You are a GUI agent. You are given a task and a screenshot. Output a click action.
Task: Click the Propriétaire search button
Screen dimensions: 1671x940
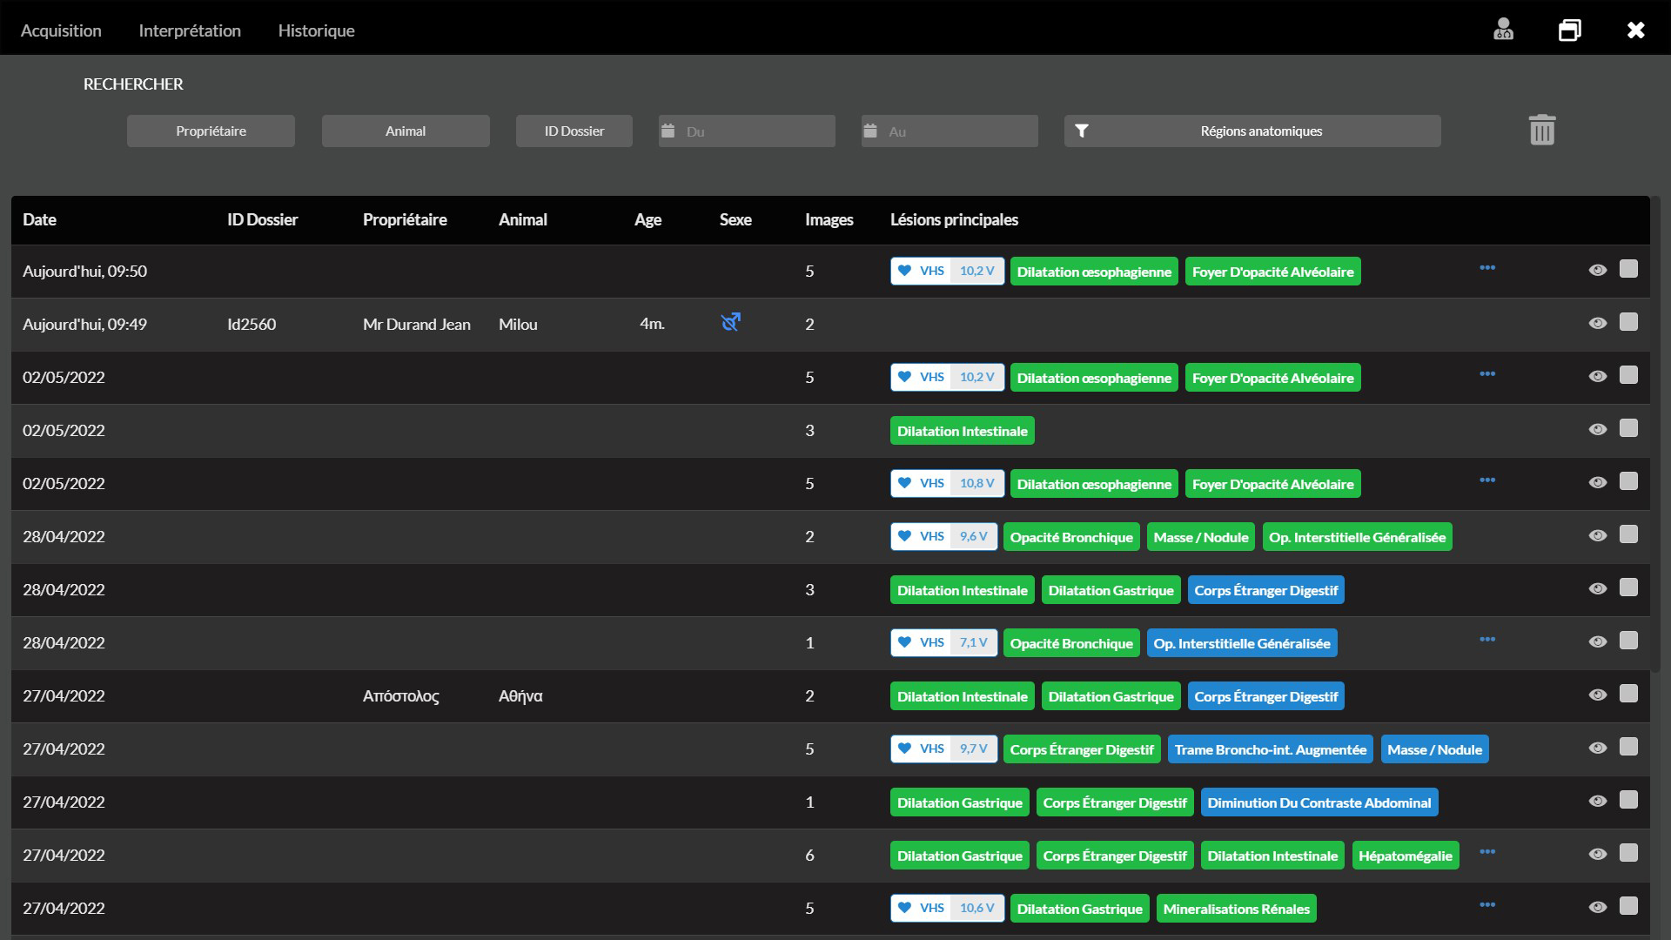pos(211,131)
